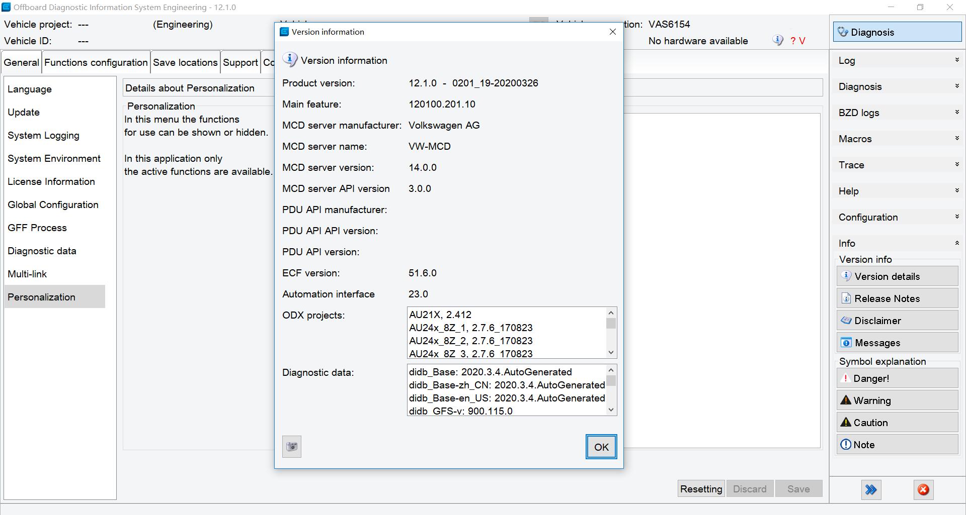Open the Disclaimer
Screen dimensions: 966x515
pyautogui.click(x=898, y=321)
